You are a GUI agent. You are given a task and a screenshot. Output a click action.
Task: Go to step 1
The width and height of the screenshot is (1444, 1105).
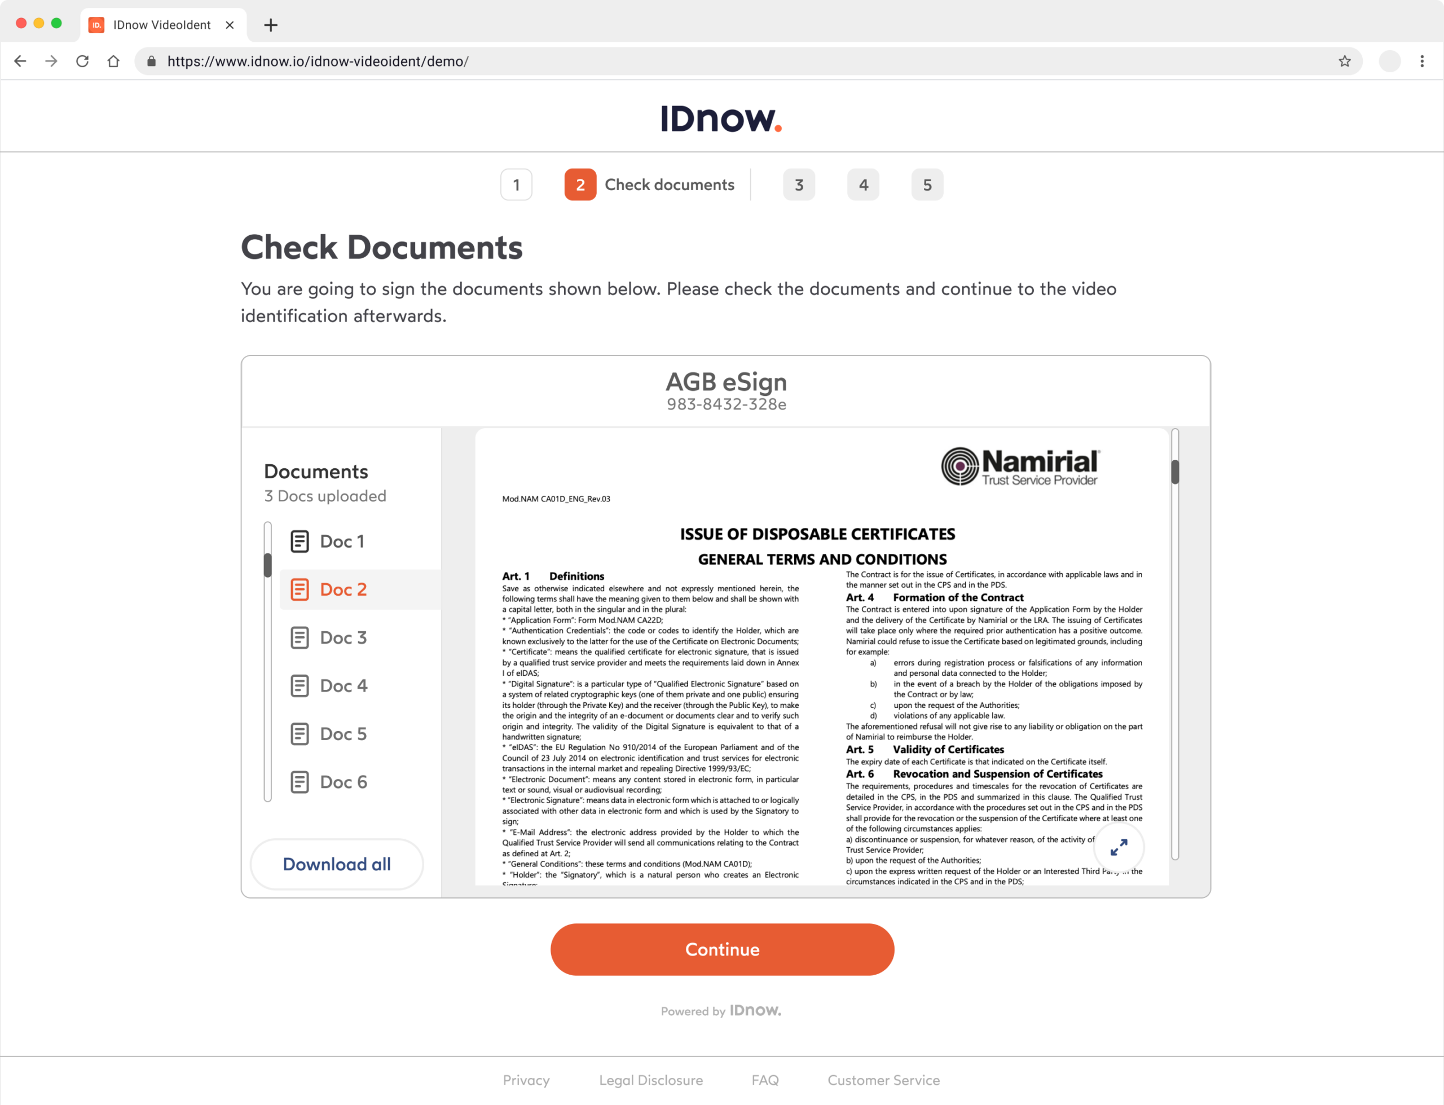pyautogui.click(x=516, y=185)
